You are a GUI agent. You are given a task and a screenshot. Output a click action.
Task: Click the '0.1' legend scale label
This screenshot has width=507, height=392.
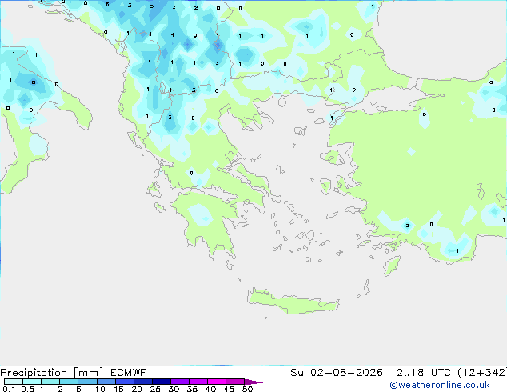[x=9, y=389]
